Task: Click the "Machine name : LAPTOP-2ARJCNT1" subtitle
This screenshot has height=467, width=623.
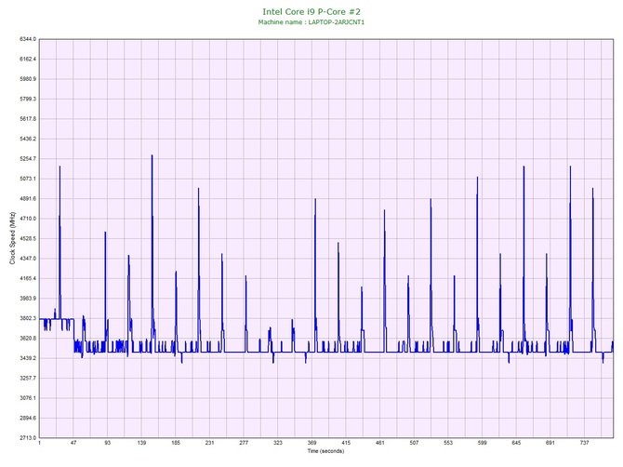Action: pos(311,22)
